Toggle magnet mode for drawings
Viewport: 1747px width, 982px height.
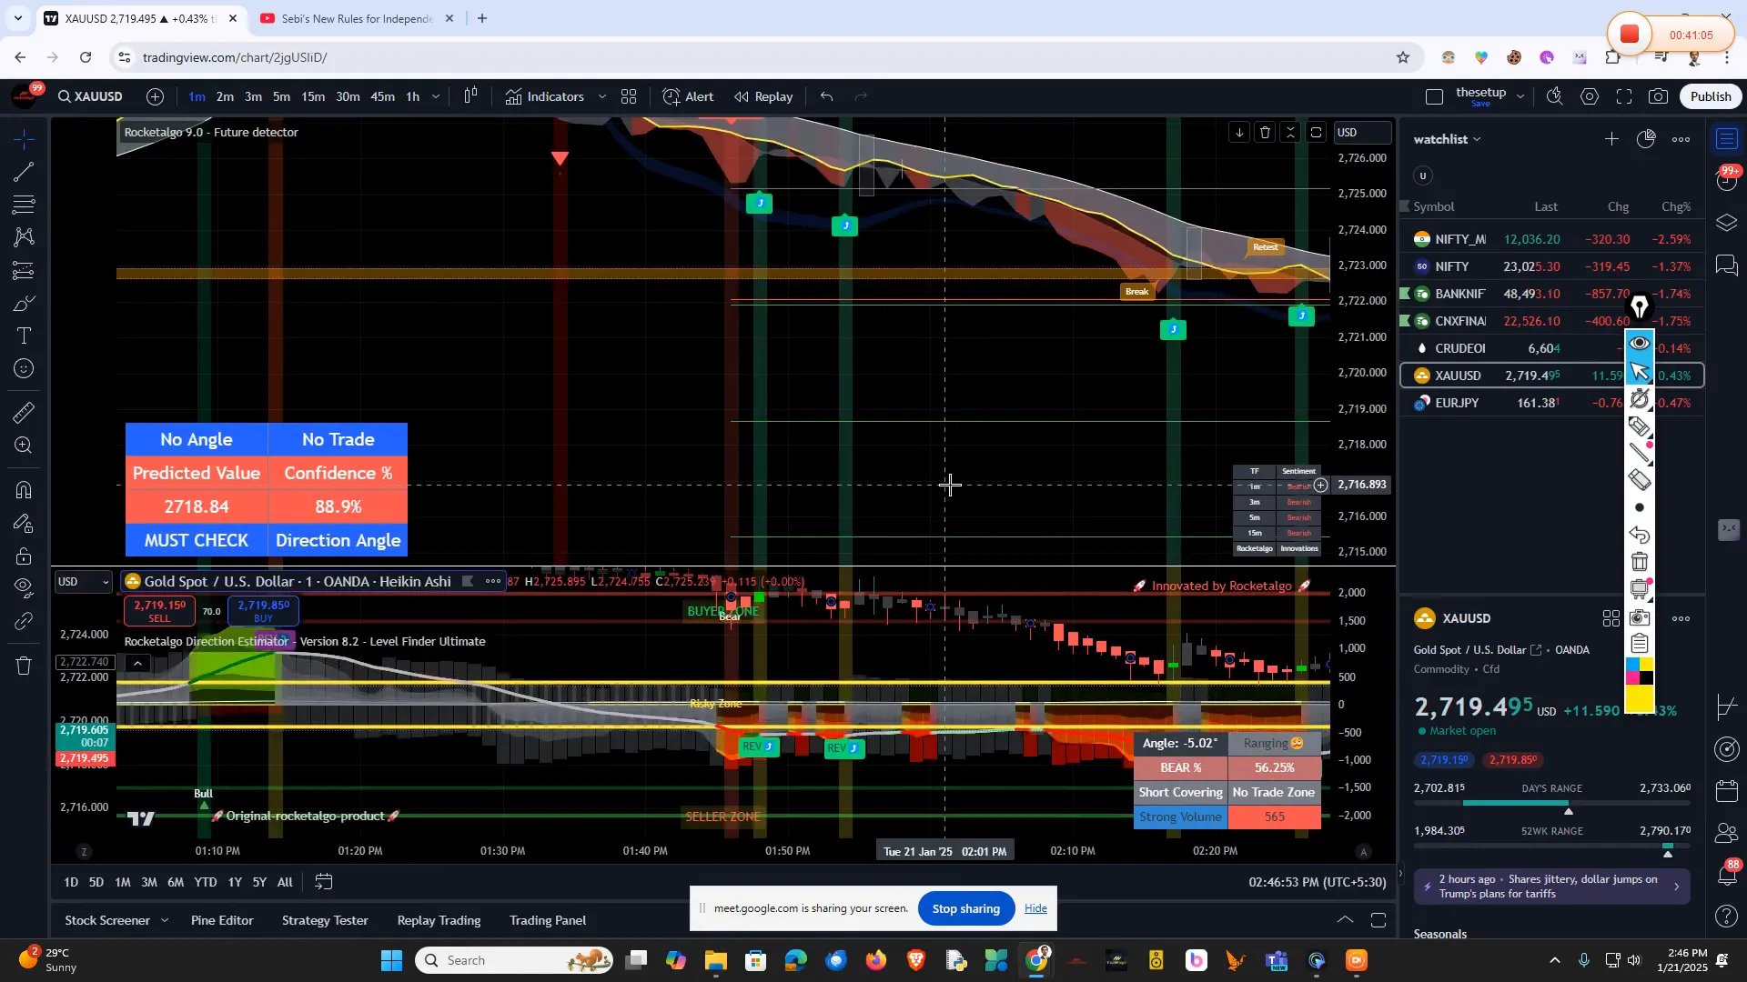coord(25,490)
